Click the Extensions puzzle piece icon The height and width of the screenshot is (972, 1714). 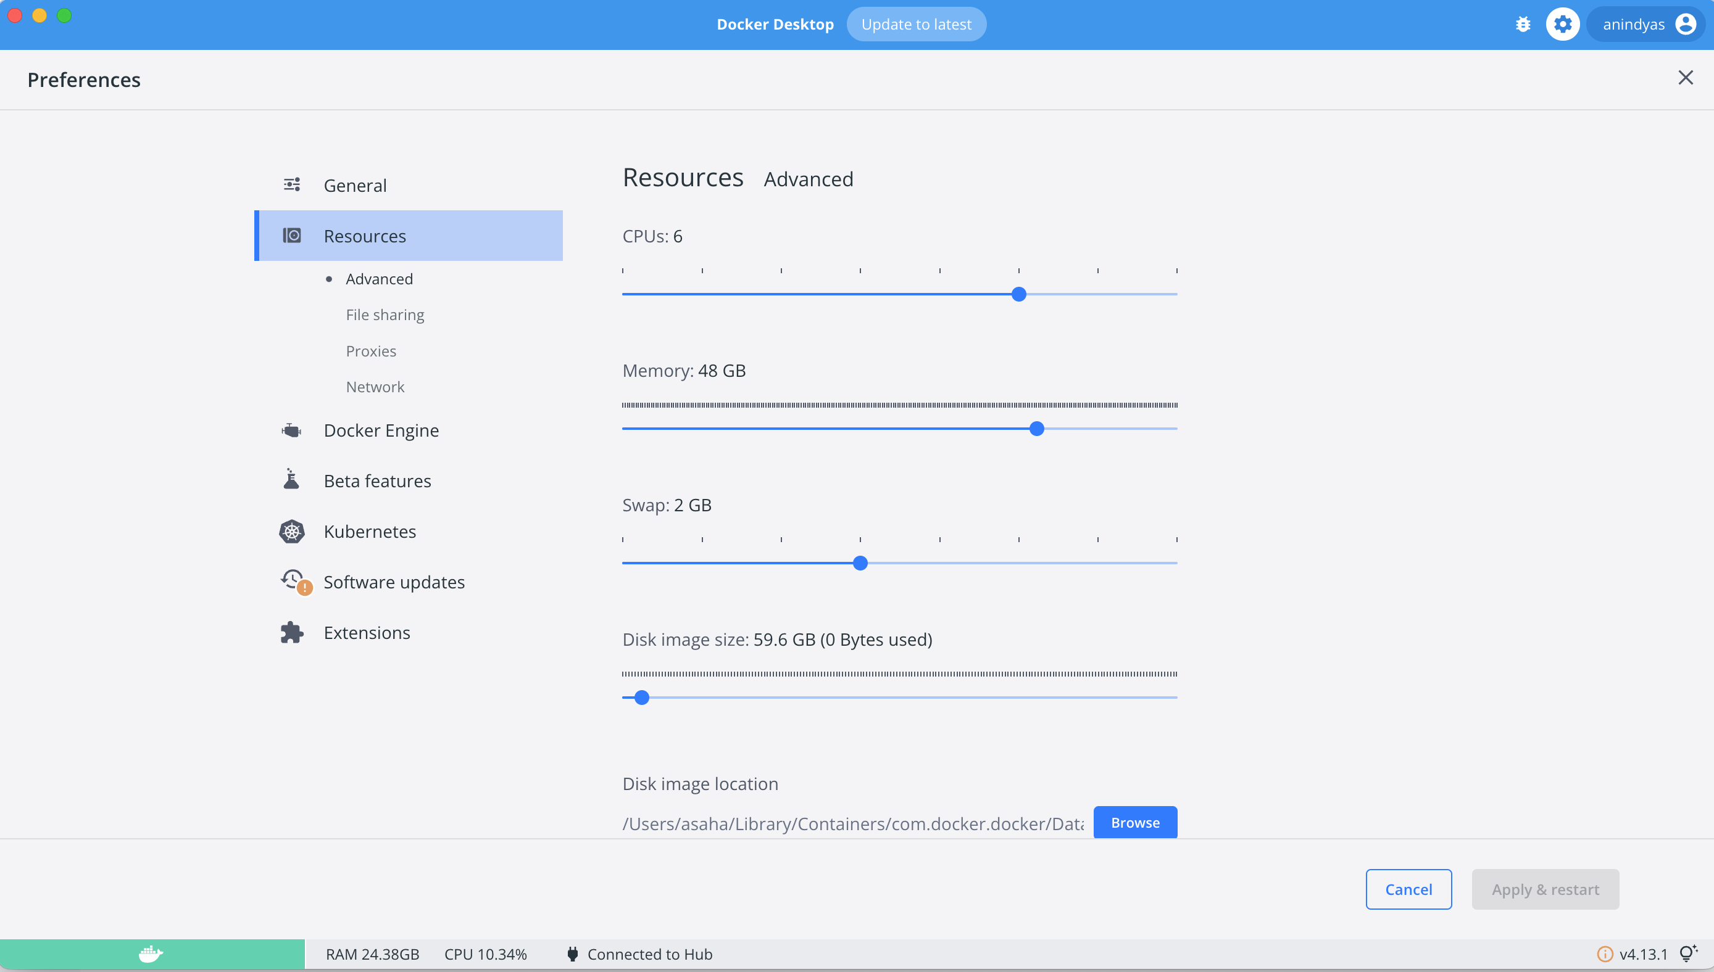[292, 632]
